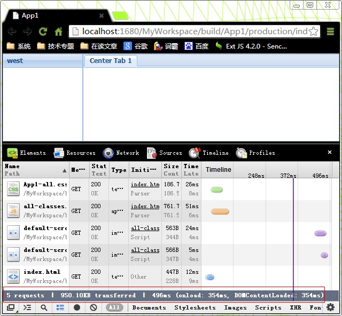
Task: Close the App1 browser tab
Action: coord(102,15)
